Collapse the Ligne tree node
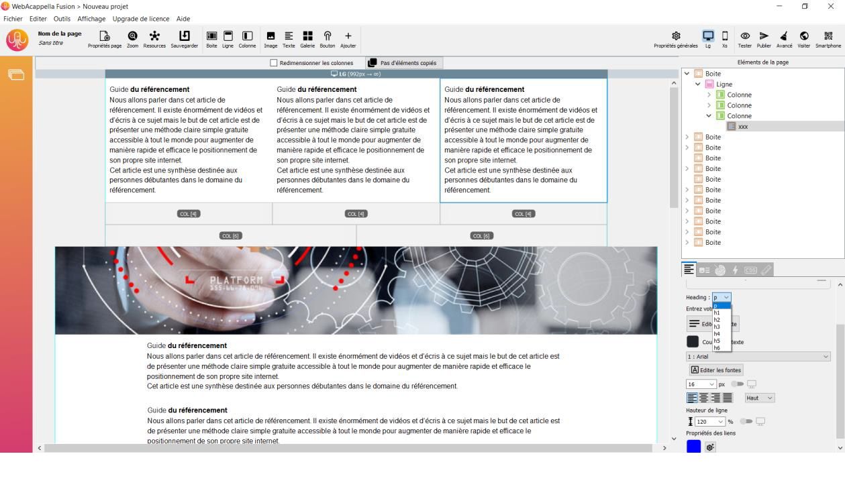 (x=698, y=85)
